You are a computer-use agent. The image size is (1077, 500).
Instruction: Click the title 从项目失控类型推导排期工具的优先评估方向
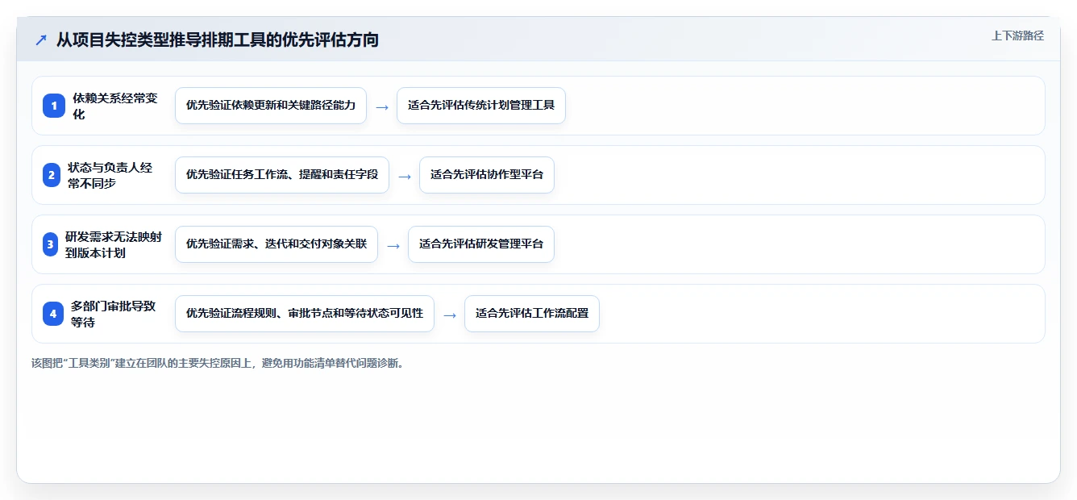[x=218, y=40]
